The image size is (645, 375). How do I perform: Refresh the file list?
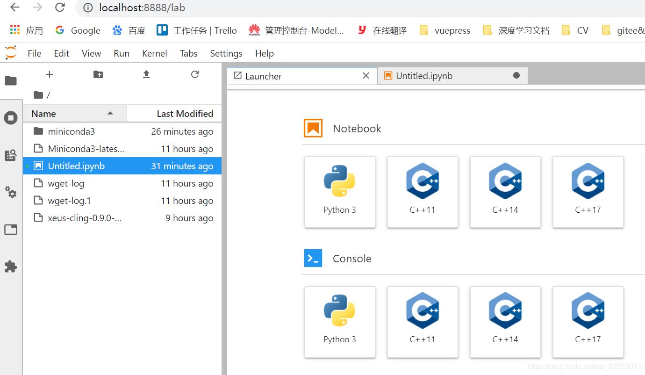click(x=195, y=74)
